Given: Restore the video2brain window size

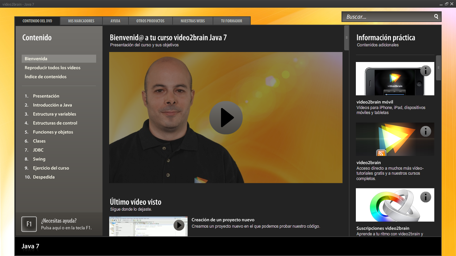Looking at the screenshot, I should [x=446, y=4].
